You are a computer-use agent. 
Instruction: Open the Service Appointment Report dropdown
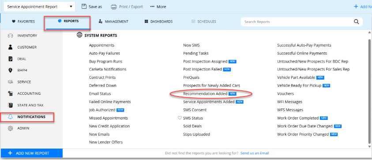40,7
